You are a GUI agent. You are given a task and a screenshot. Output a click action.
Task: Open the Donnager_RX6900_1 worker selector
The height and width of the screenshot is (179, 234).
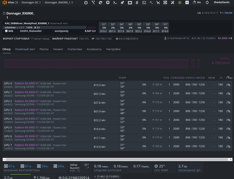(59, 3)
